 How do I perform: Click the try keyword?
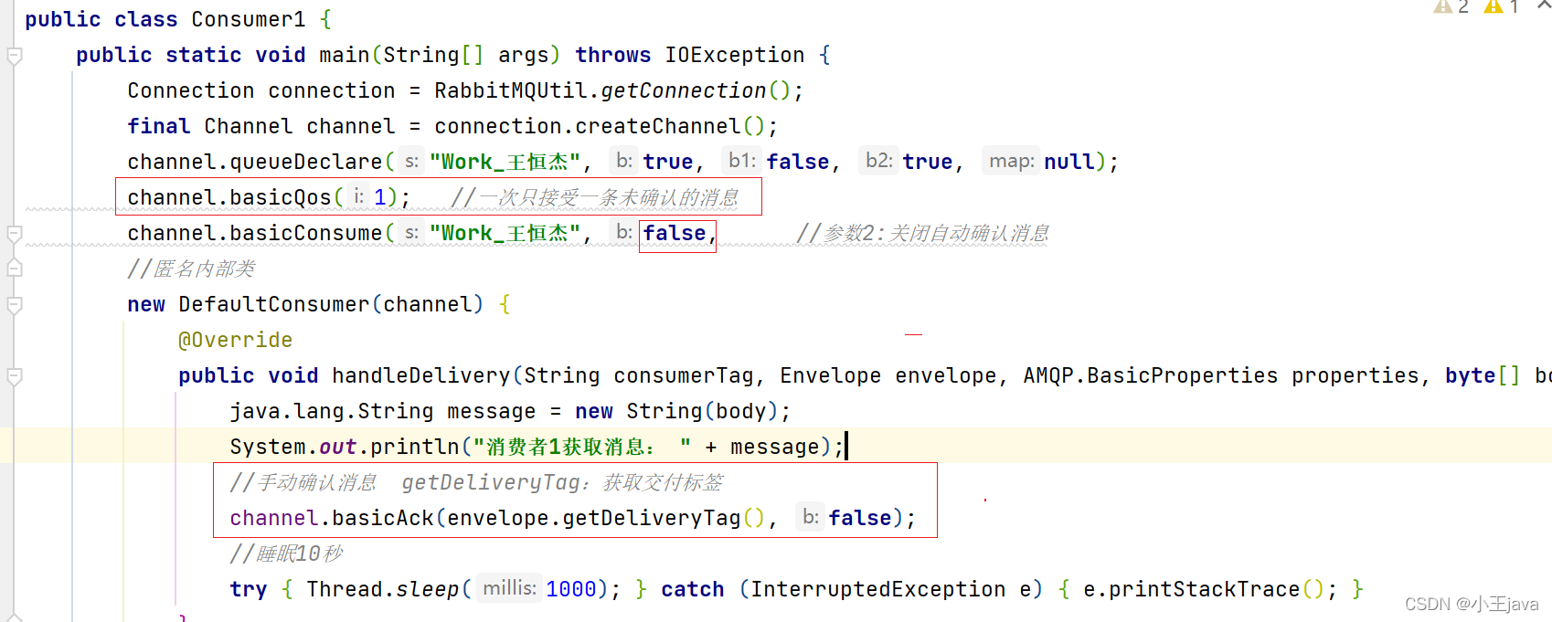pos(249,589)
